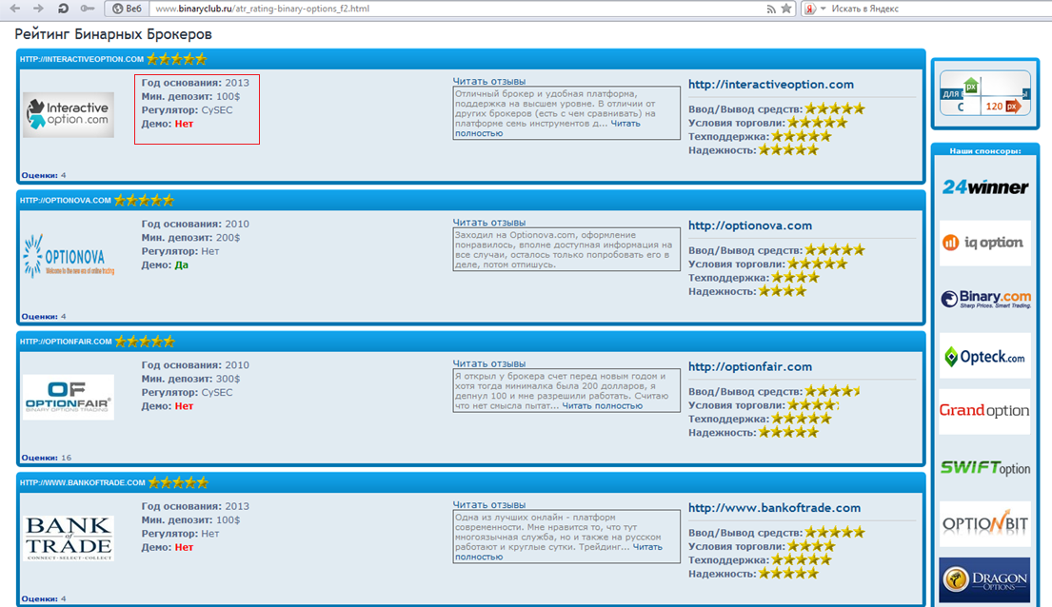The height and width of the screenshot is (607, 1052).
Task: Reload the page with the refresh icon
Action: 63,9
